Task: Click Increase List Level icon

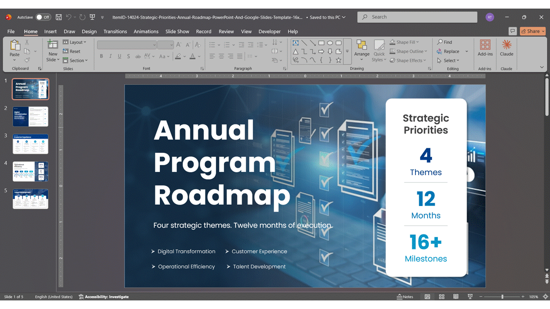Action: tap(251, 44)
